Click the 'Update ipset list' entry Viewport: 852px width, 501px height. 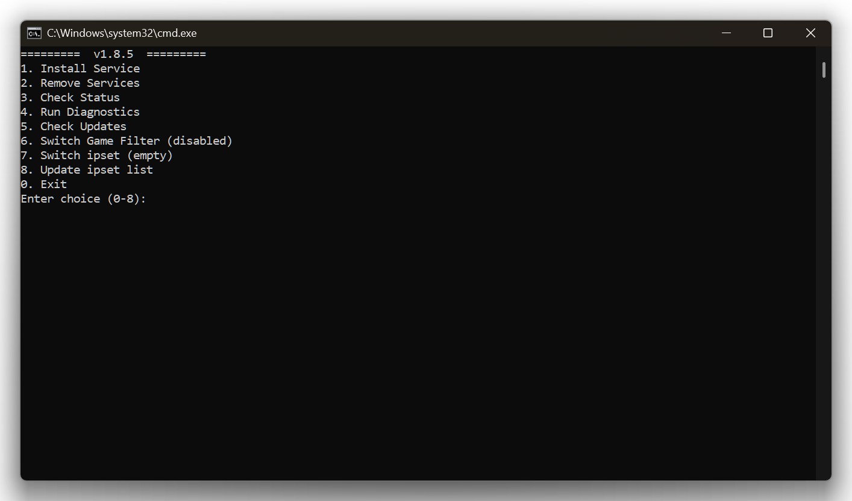click(87, 170)
